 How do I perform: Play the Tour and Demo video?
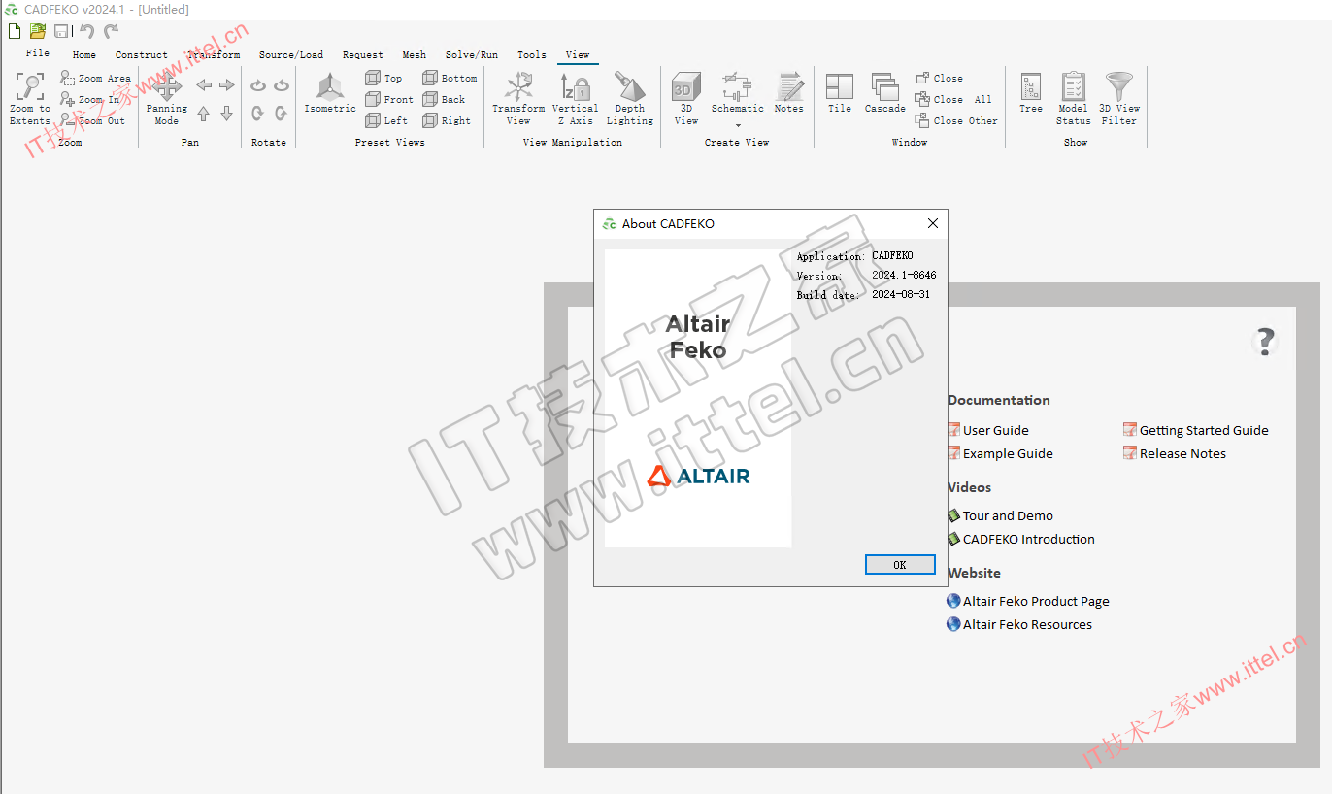click(x=1000, y=515)
